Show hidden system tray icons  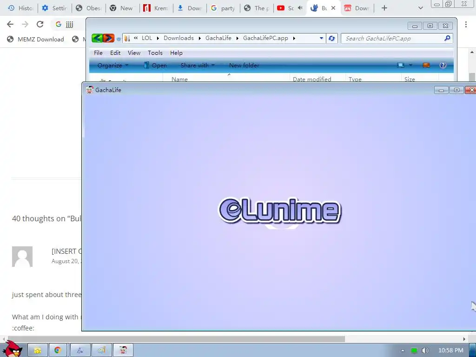[x=403, y=350]
